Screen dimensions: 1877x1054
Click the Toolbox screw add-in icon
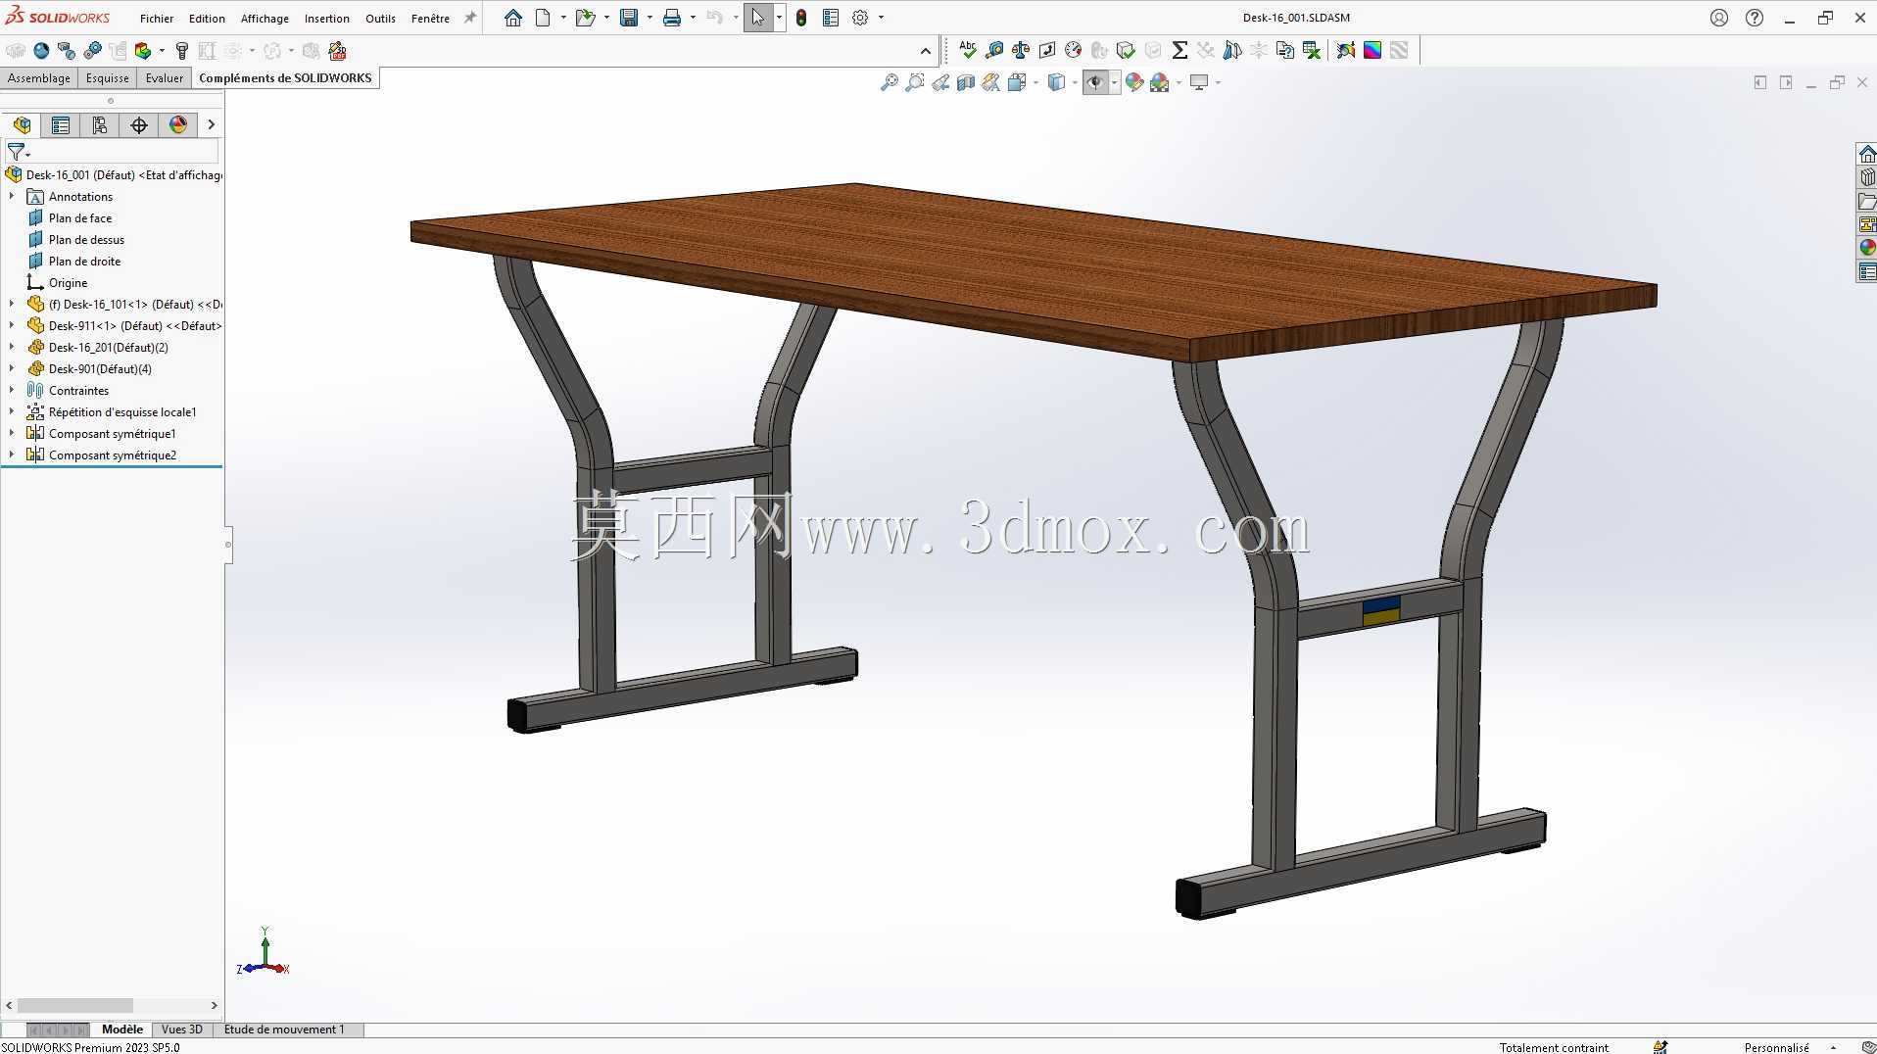coord(181,51)
